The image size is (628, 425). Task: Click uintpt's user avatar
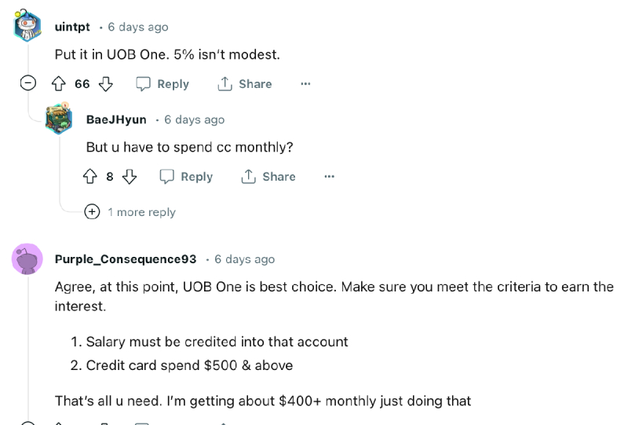[x=28, y=27]
